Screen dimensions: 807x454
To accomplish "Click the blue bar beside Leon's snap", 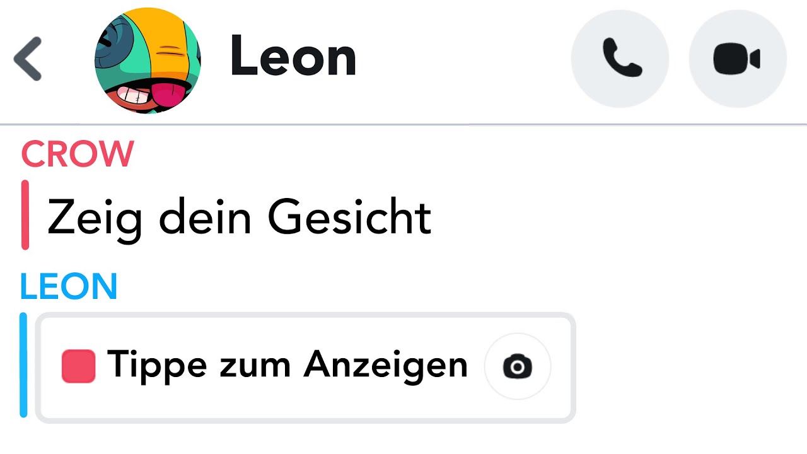I will [x=23, y=365].
